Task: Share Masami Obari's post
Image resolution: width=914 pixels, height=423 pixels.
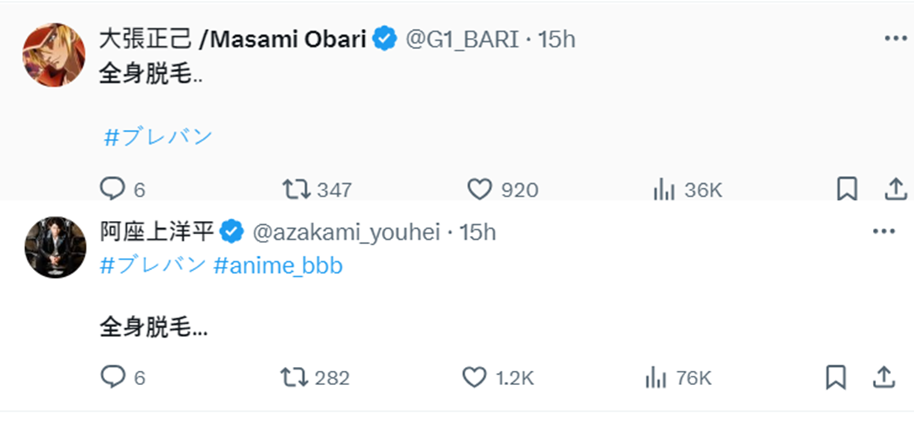Action: point(895,188)
